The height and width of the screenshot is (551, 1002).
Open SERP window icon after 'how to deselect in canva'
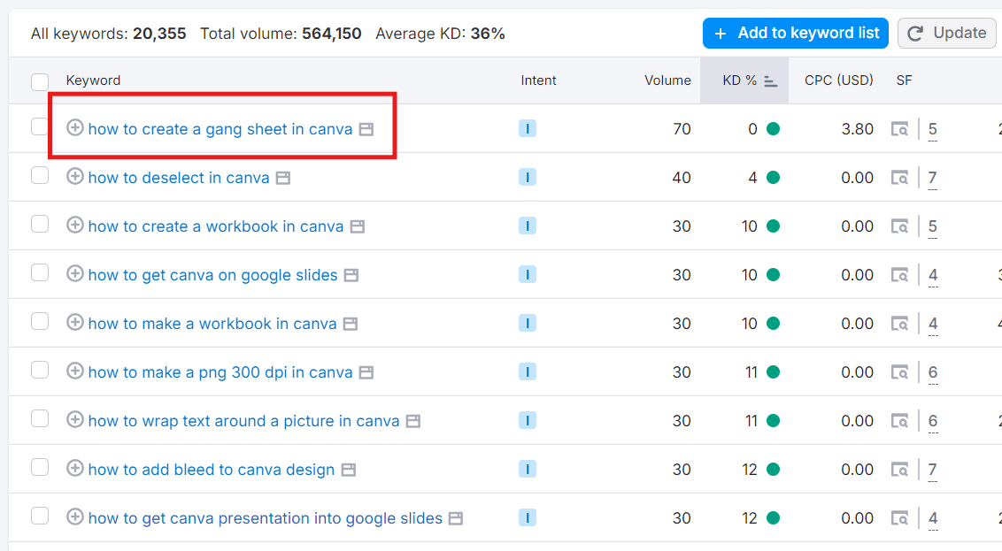pos(283,178)
